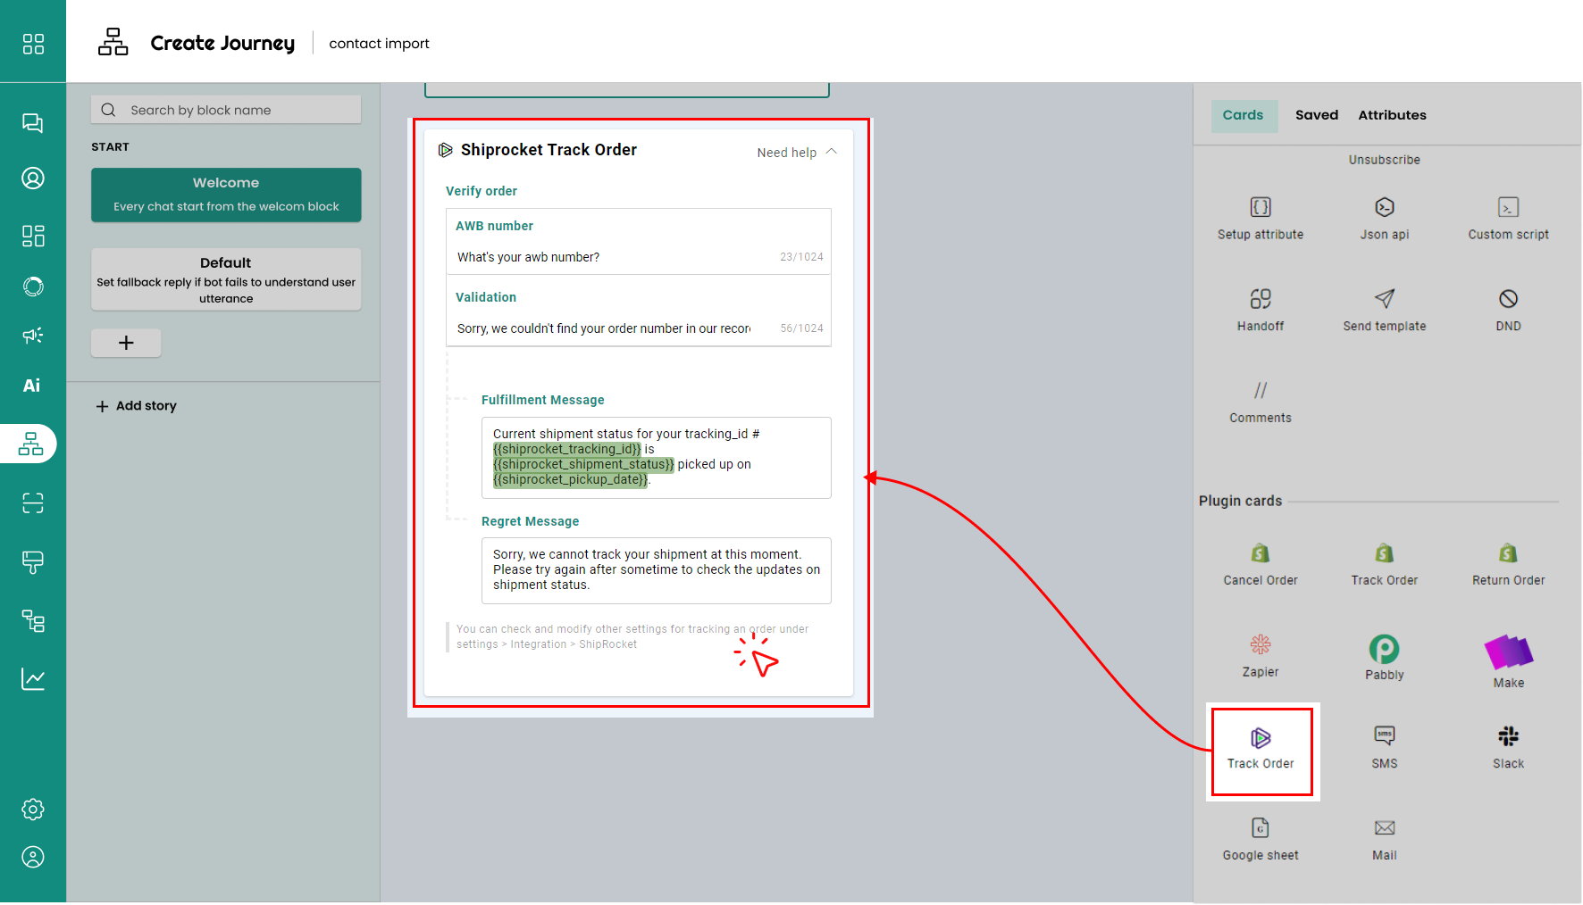Open the Ai section in sidebar
1583x905 pixels.
(32, 386)
